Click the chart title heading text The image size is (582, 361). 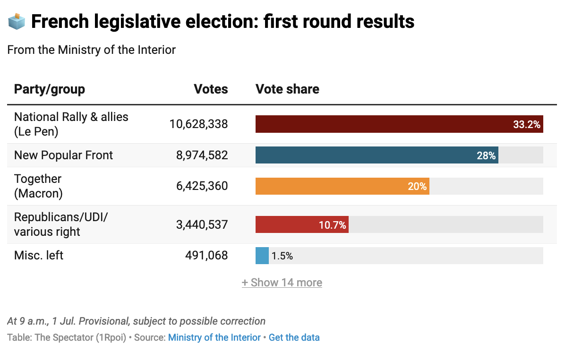click(222, 21)
